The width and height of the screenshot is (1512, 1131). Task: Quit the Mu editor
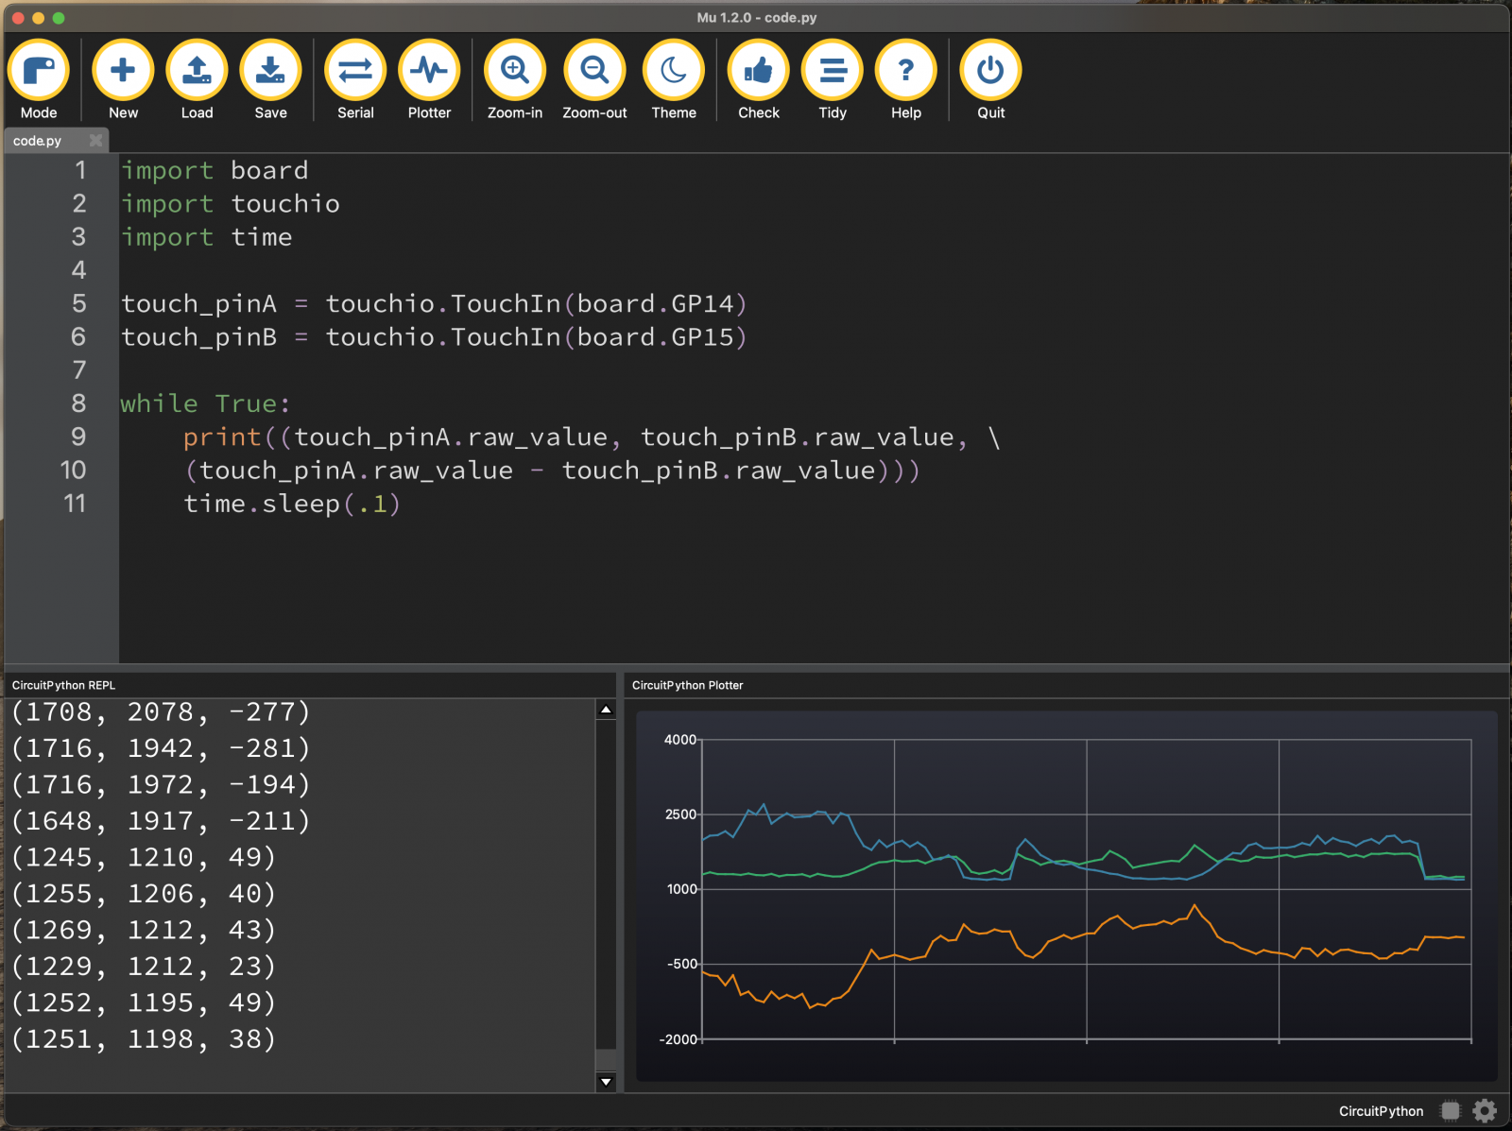[990, 72]
